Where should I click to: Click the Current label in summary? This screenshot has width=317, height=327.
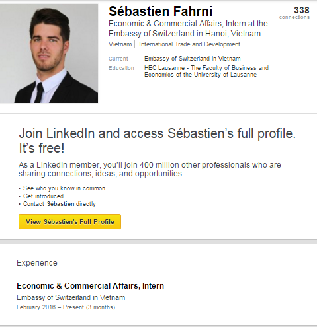tap(118, 59)
